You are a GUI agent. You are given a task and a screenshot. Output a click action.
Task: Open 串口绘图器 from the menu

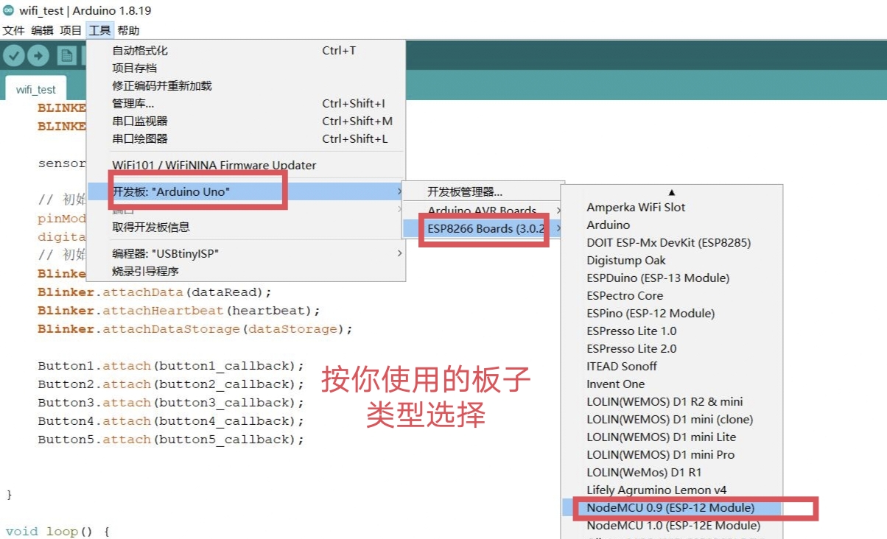pos(246,138)
